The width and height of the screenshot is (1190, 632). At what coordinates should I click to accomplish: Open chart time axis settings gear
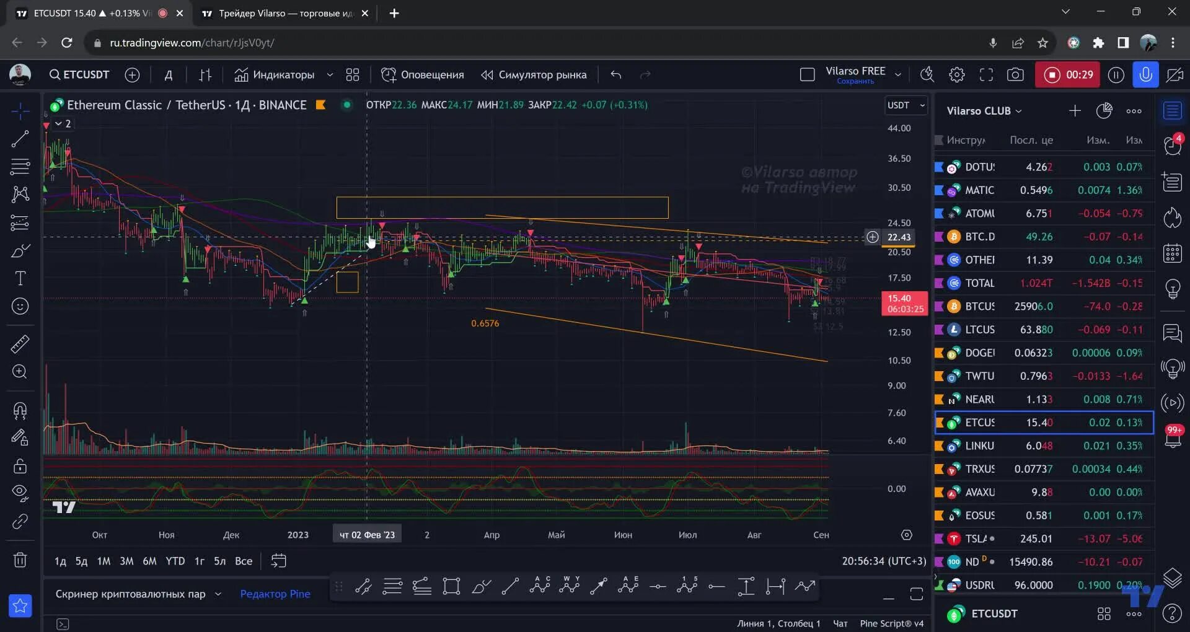click(x=906, y=535)
